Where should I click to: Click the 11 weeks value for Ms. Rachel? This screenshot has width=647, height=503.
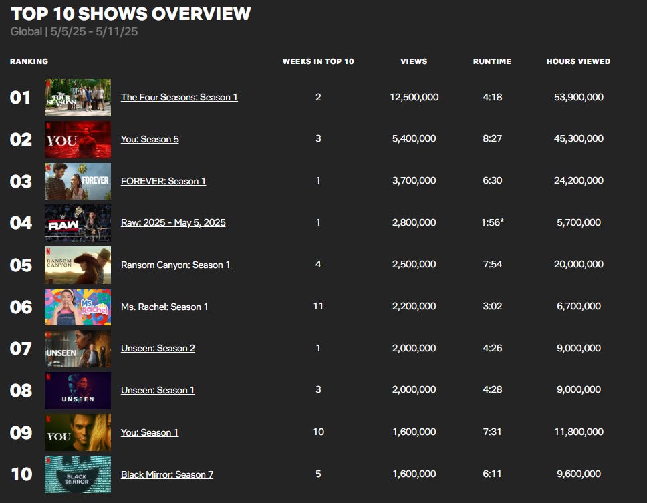318,306
